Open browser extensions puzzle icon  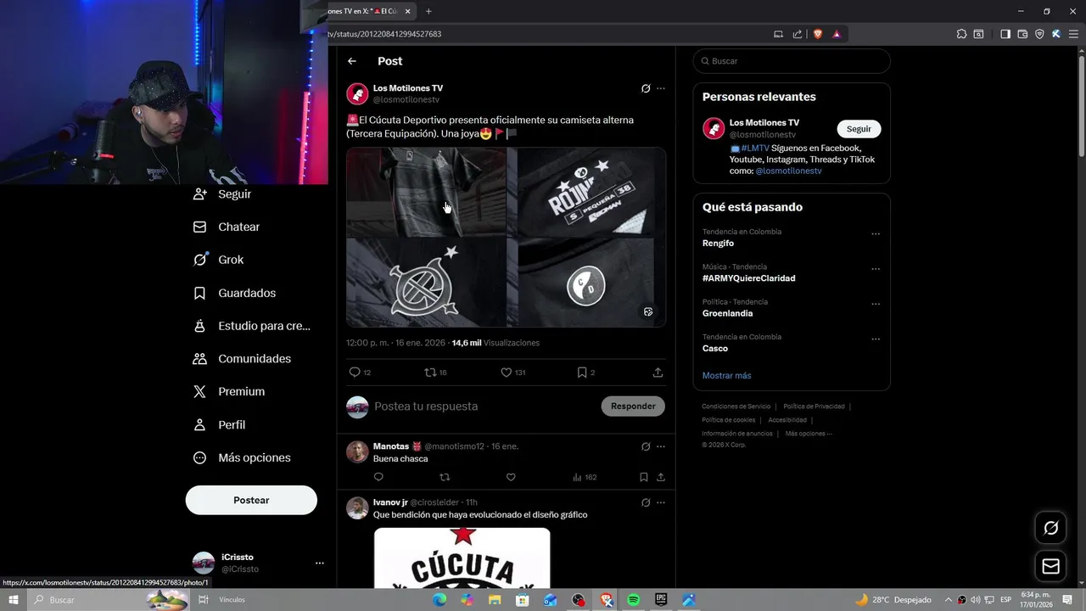coord(961,34)
